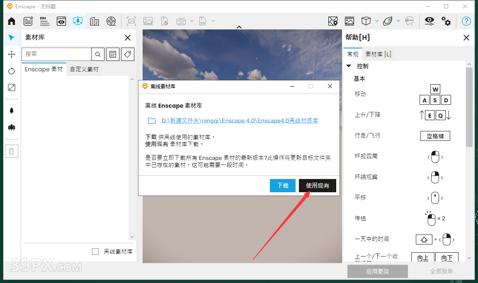Select the move tool in left sidebar
The width and height of the screenshot is (478, 283).
pyautogui.click(x=12, y=54)
